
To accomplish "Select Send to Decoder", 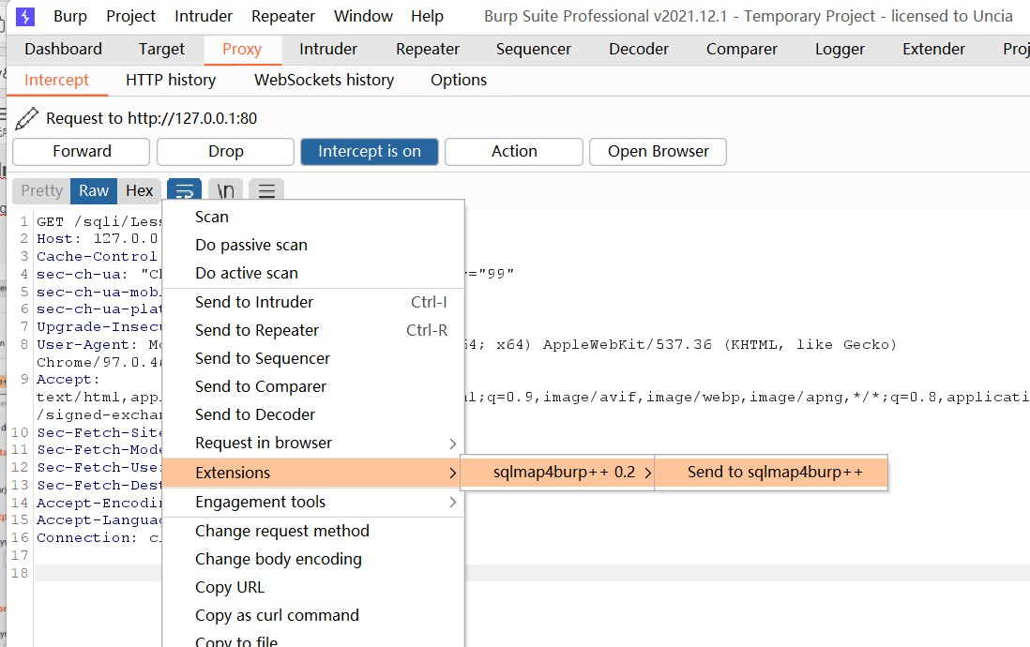I will coord(313,415).
